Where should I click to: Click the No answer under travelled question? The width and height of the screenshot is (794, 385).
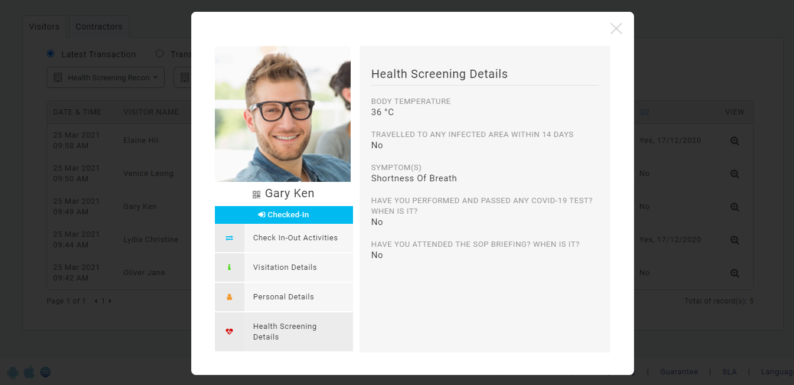click(377, 145)
